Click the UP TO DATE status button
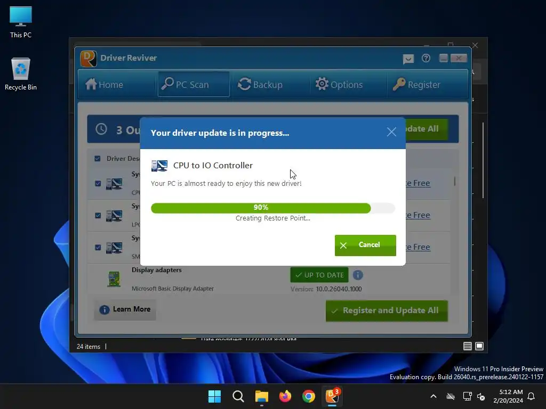 coord(319,275)
